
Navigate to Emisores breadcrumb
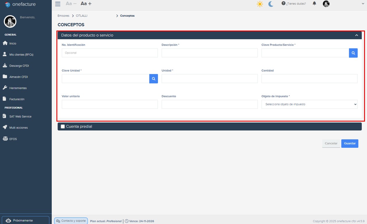tap(63, 16)
